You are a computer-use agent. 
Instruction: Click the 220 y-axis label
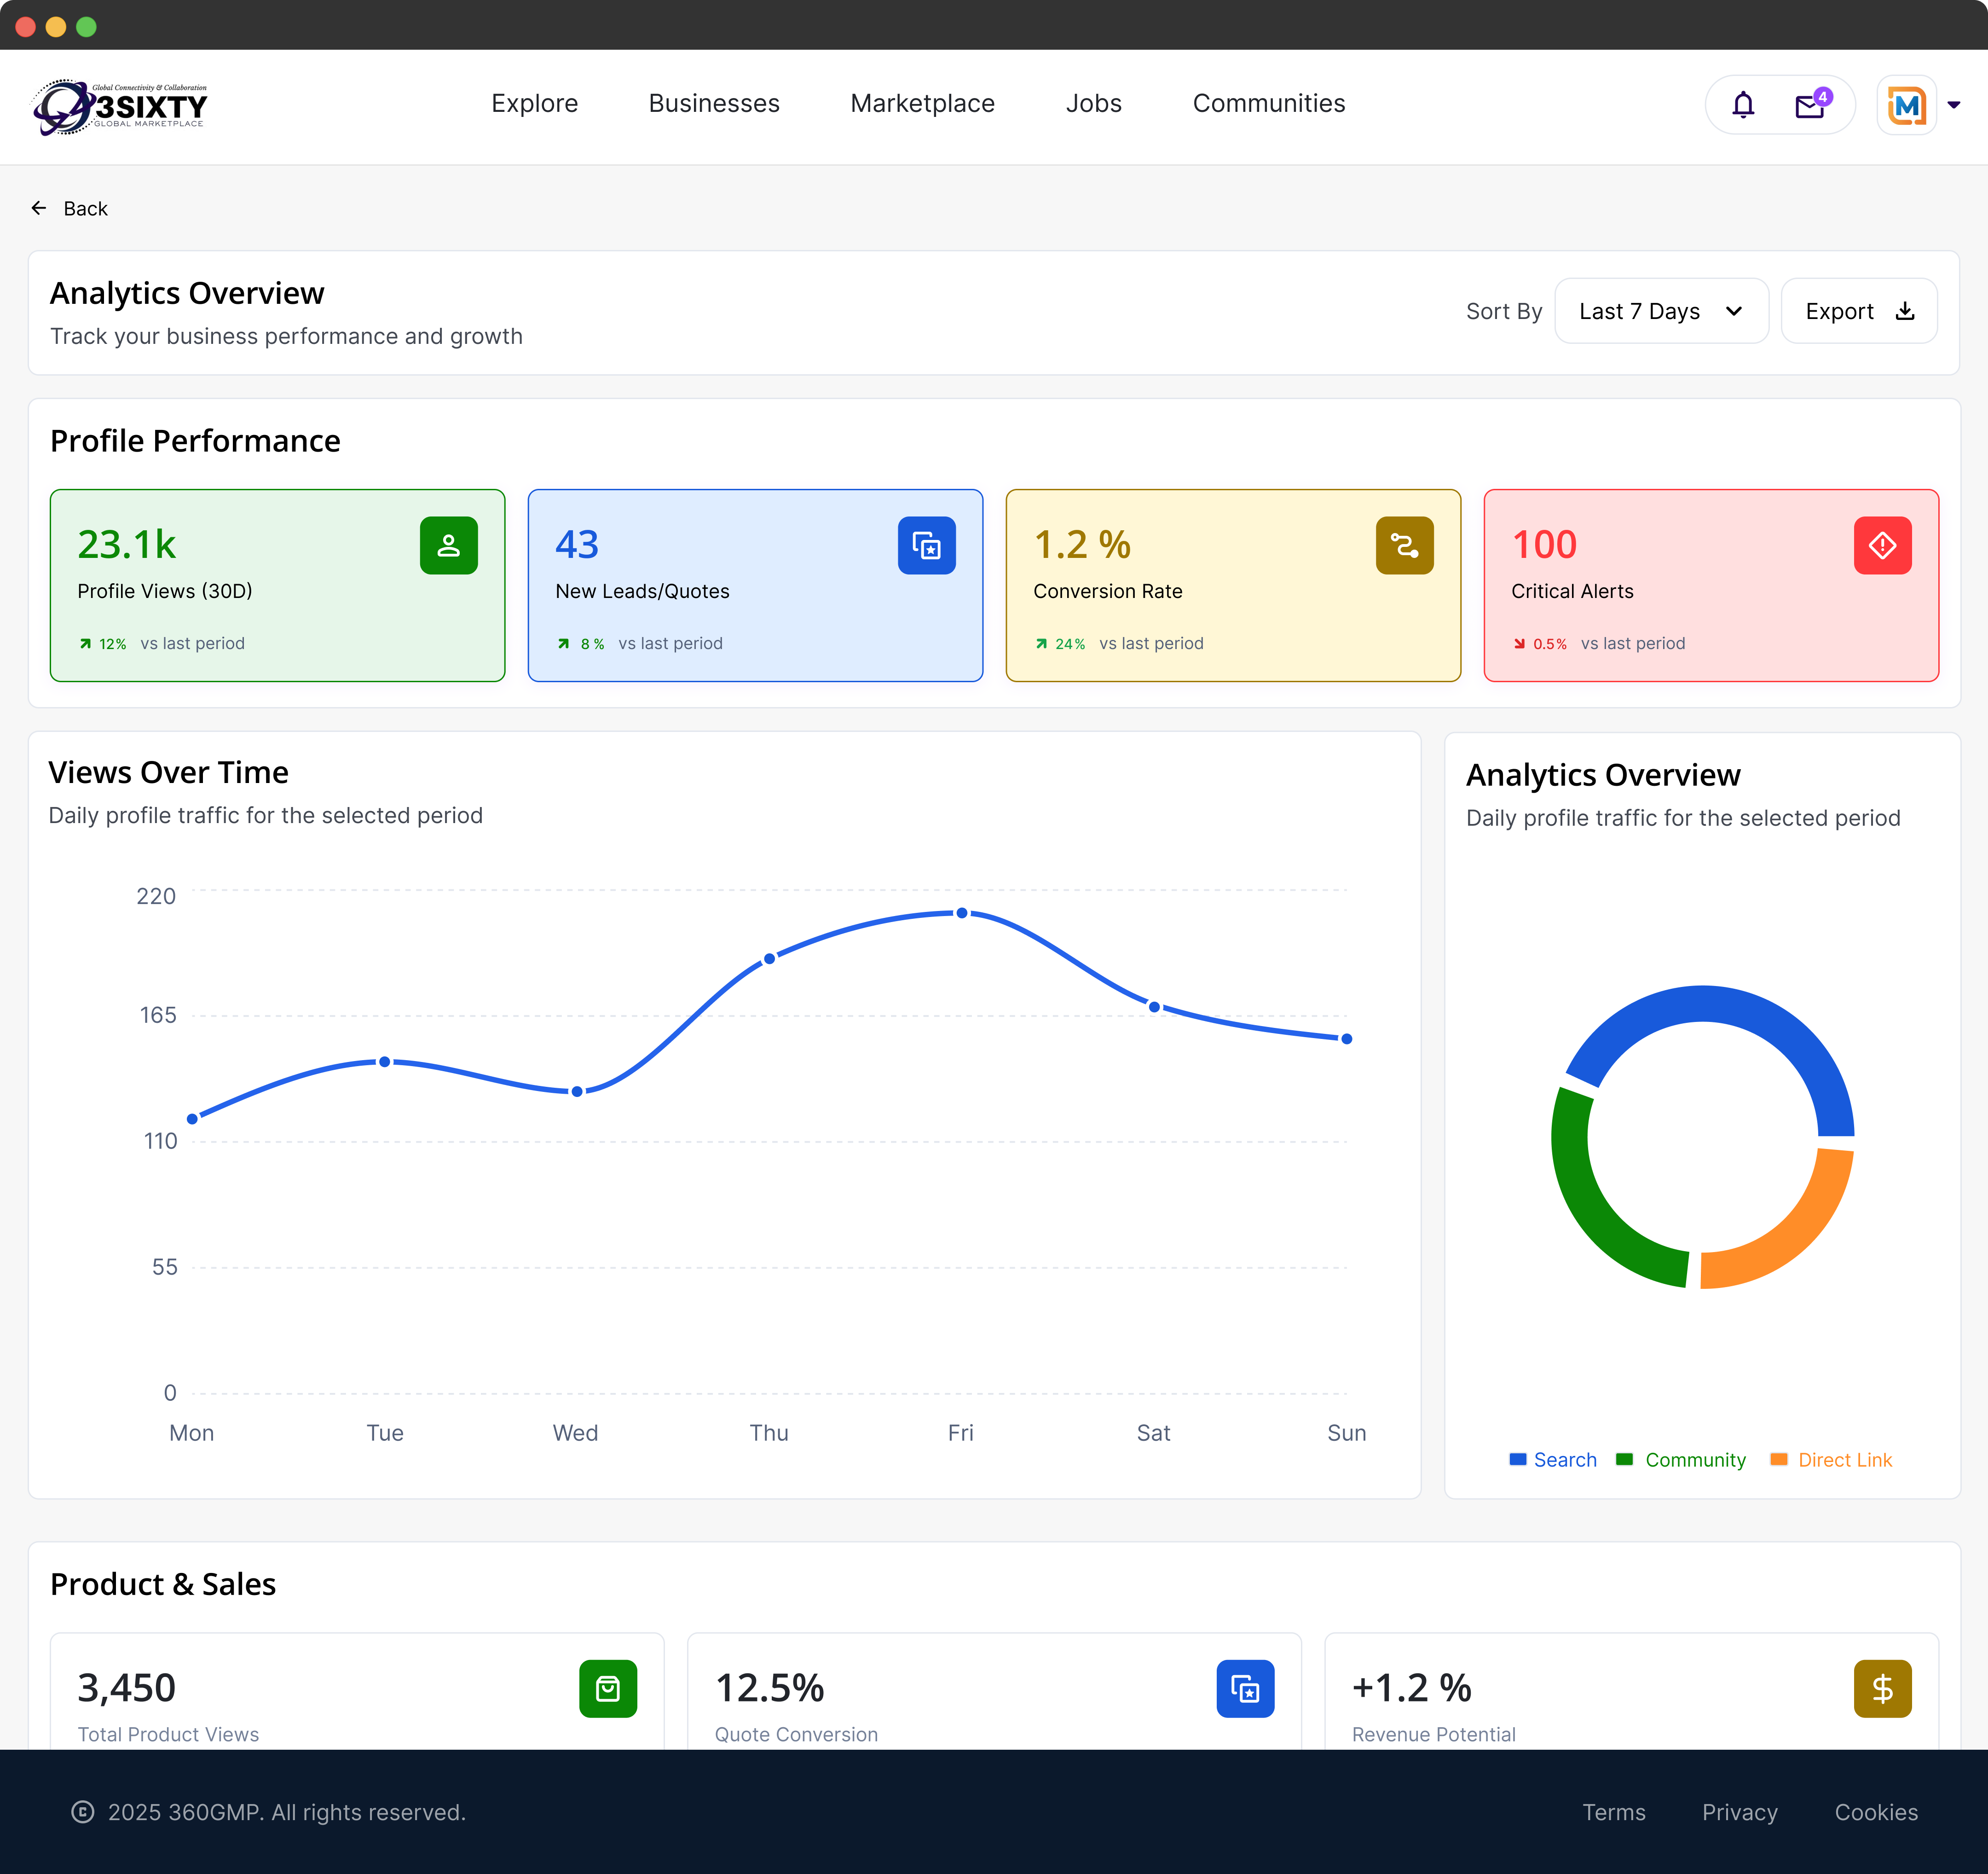coord(156,896)
